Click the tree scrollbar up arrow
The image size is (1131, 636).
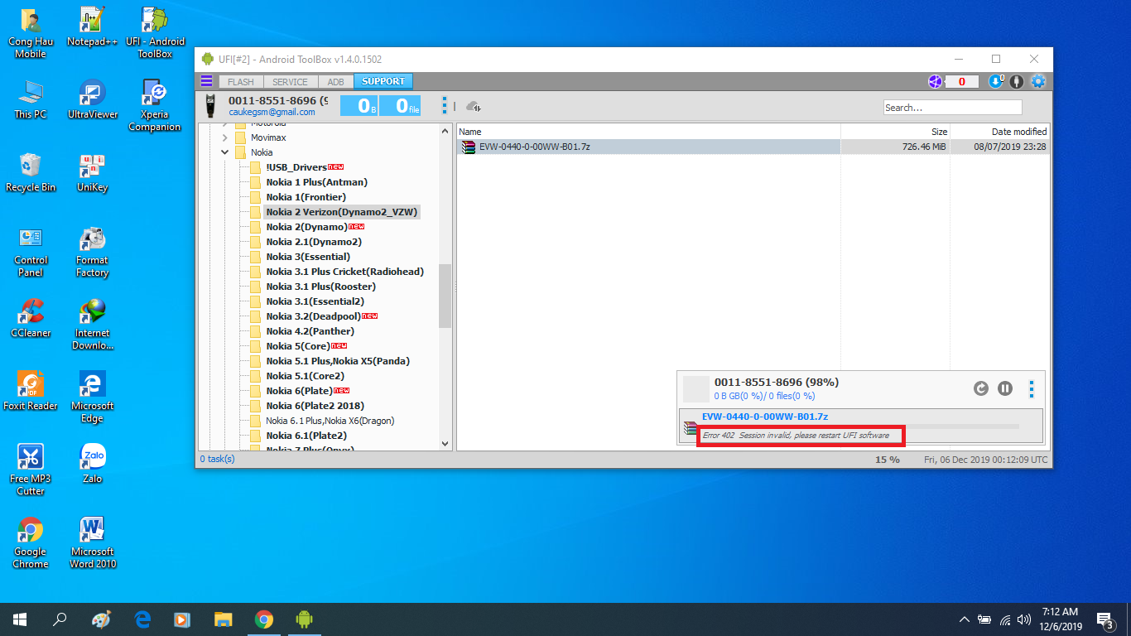[x=445, y=130]
